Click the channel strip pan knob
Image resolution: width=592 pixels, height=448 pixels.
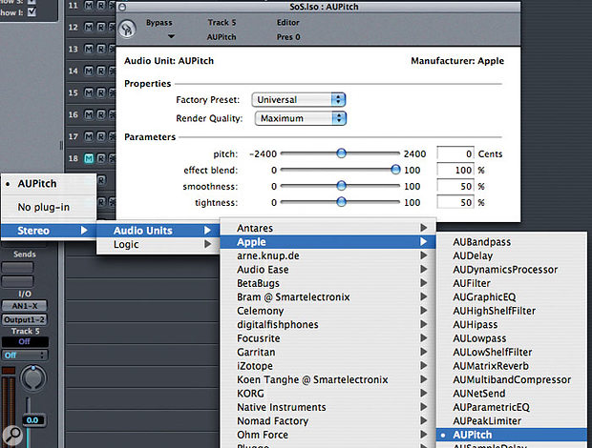[33, 377]
